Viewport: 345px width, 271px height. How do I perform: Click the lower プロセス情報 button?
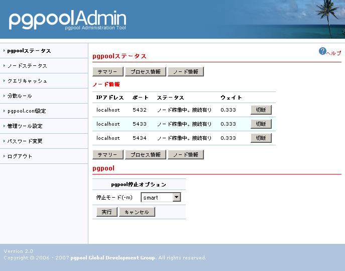pyautogui.click(x=146, y=155)
